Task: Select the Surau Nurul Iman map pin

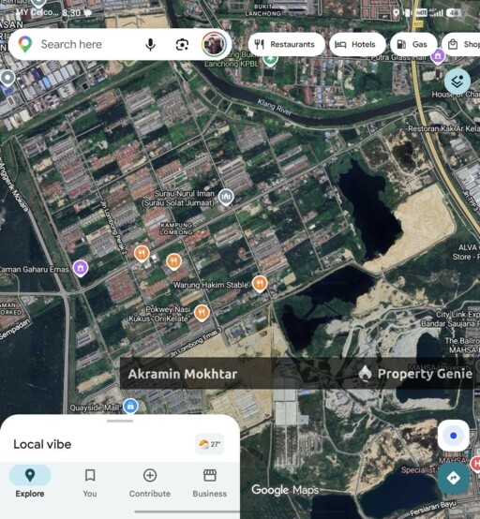Action: 226,198
